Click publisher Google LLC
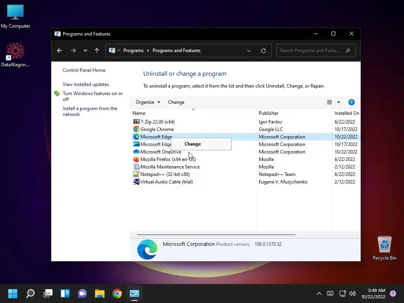 point(271,129)
